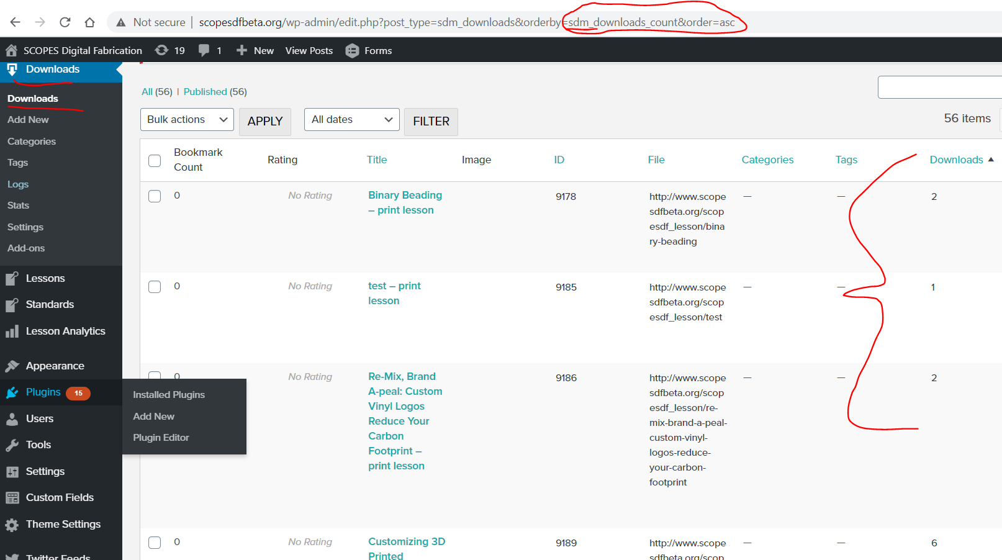Click Add New under Downloads
1002x560 pixels.
click(x=28, y=120)
